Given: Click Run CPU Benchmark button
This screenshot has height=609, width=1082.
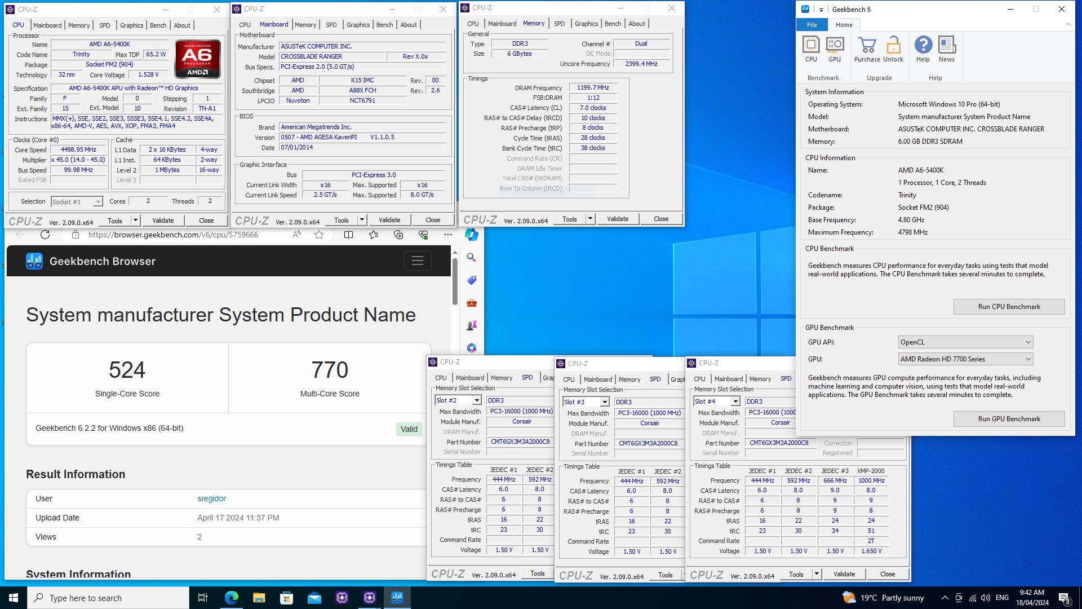Looking at the screenshot, I should (x=1009, y=307).
